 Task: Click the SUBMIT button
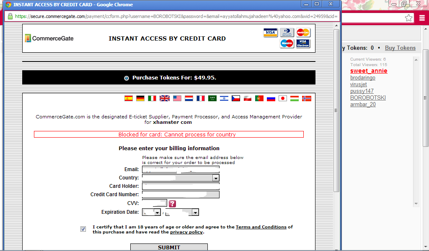click(x=169, y=247)
